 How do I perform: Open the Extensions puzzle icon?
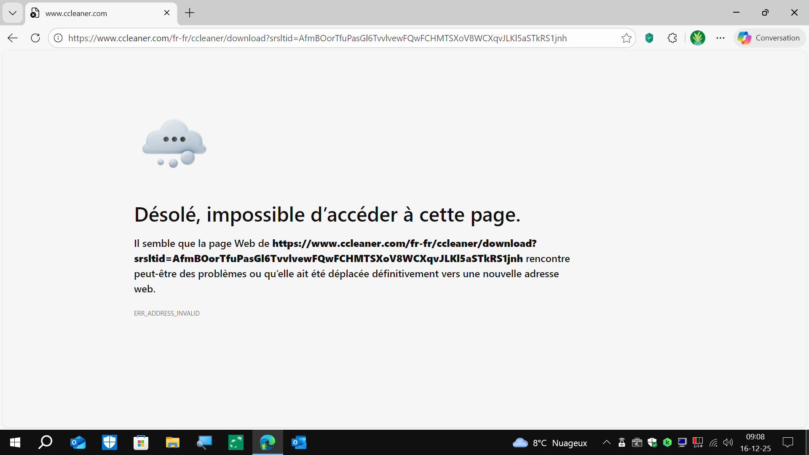[672, 38]
